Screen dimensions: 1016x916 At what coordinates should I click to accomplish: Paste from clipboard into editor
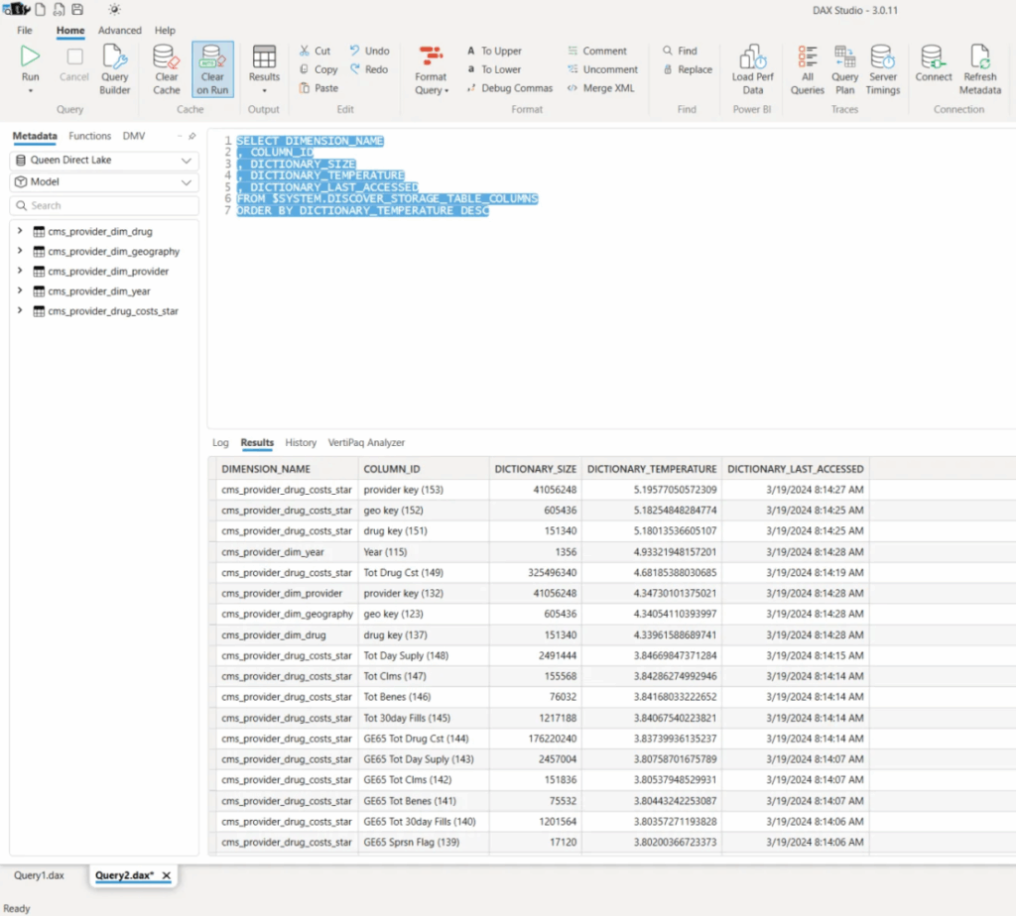coord(318,88)
